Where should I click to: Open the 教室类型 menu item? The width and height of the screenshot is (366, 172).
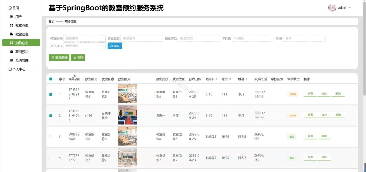(x=19, y=25)
